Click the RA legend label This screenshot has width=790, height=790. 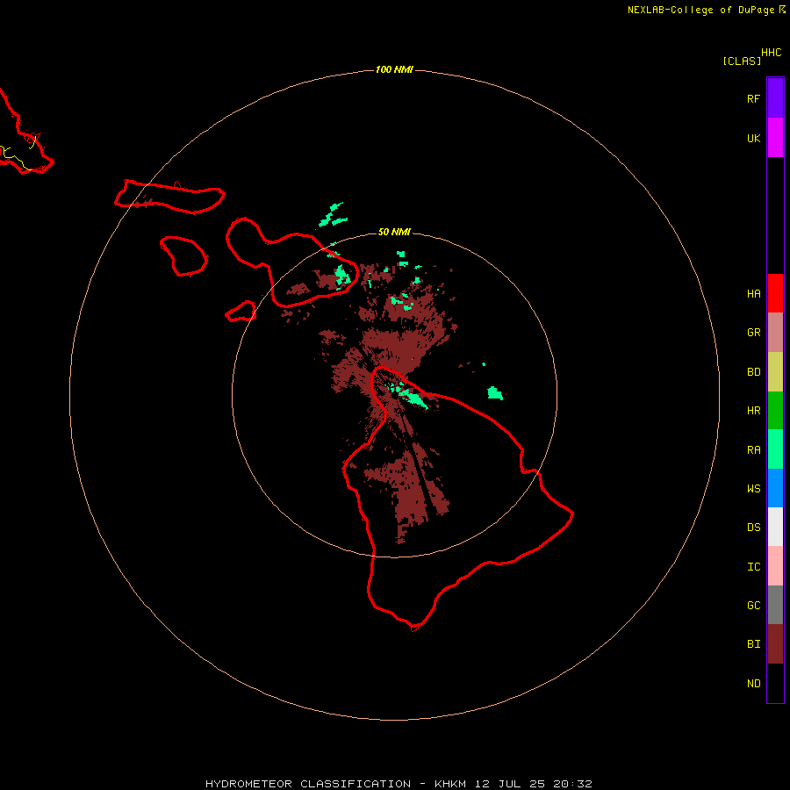(x=753, y=450)
